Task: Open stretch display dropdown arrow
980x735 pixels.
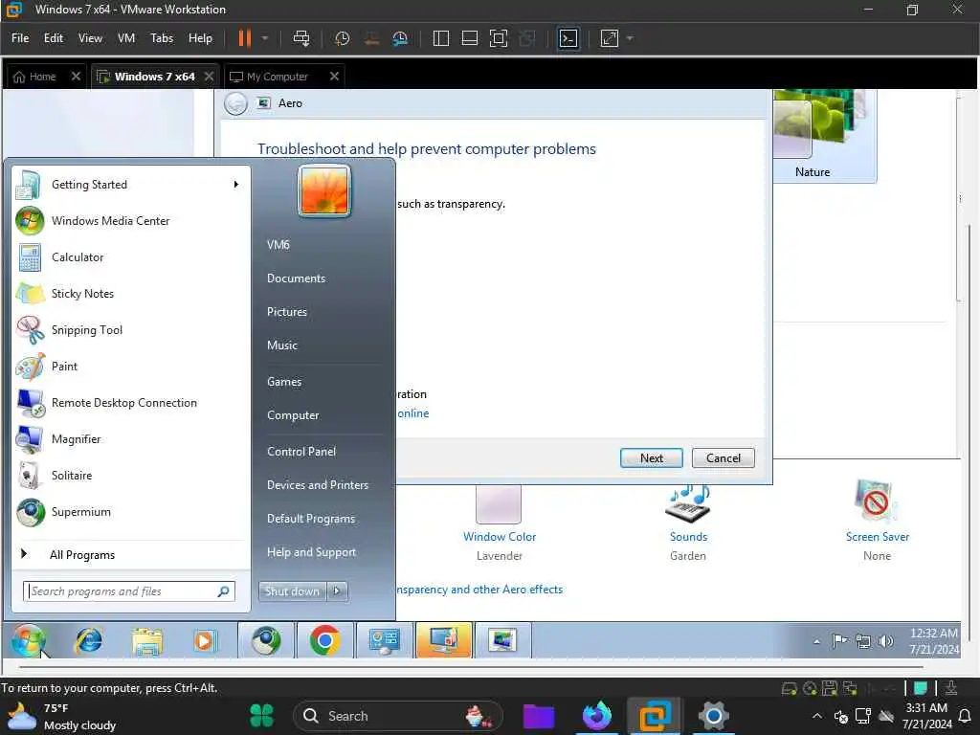Action: pos(630,38)
